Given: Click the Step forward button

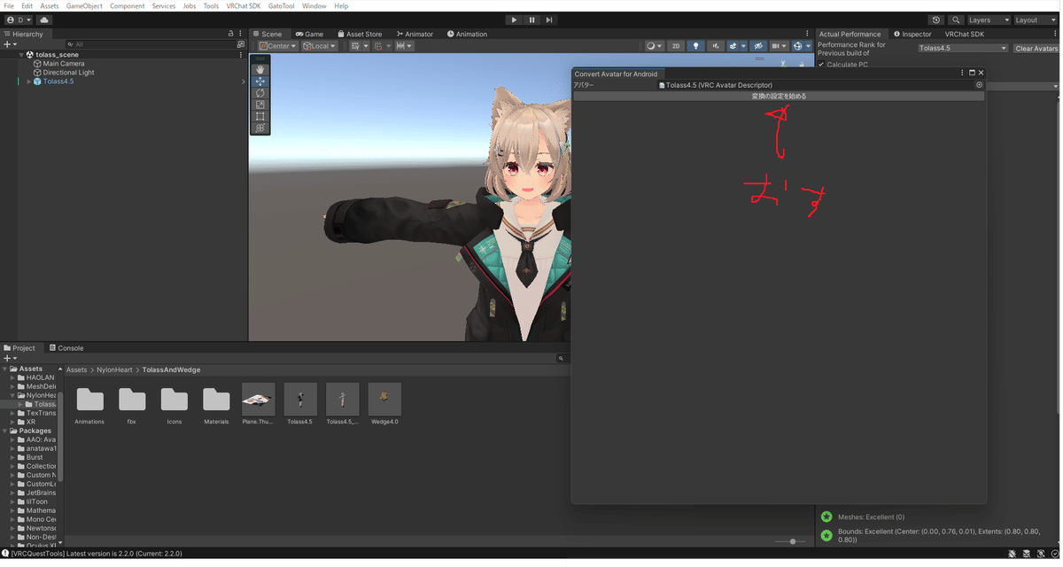Looking at the screenshot, I should click(x=549, y=19).
